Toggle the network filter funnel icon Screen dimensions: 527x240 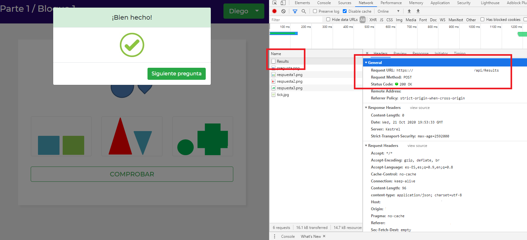point(295,11)
